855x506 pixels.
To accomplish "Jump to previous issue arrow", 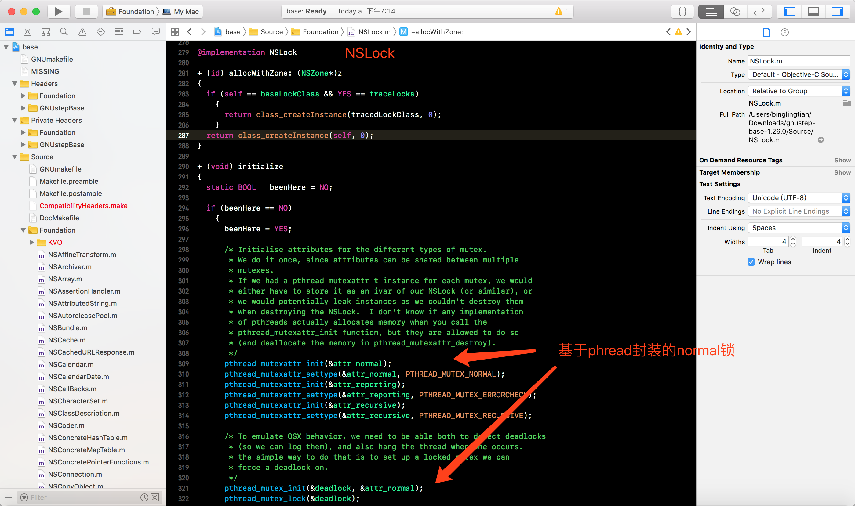I will pos(668,32).
